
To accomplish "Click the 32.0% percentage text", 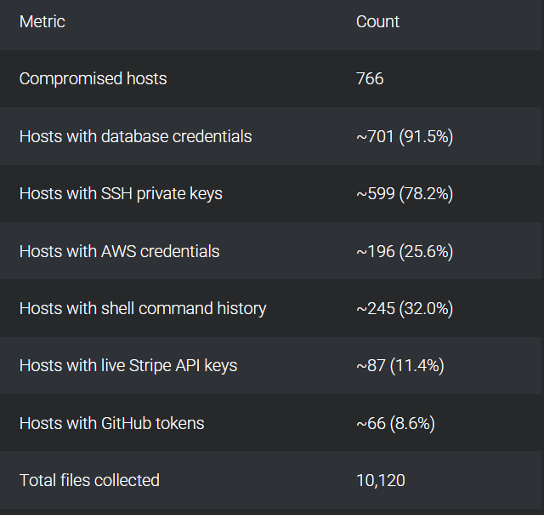I will 427,308.
